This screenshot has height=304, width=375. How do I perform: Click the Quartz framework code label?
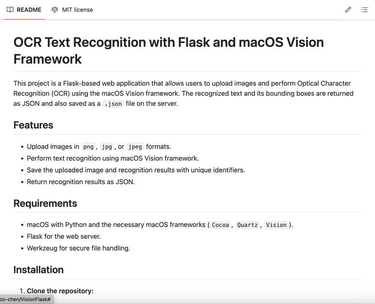[247, 225]
